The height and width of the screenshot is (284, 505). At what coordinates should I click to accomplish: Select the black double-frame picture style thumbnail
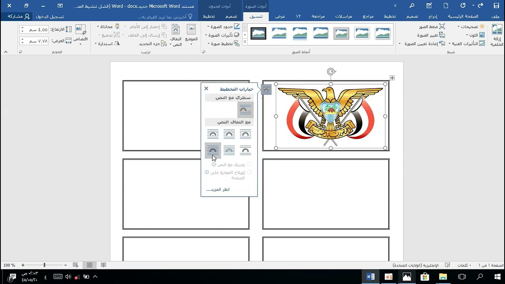[x=258, y=34]
